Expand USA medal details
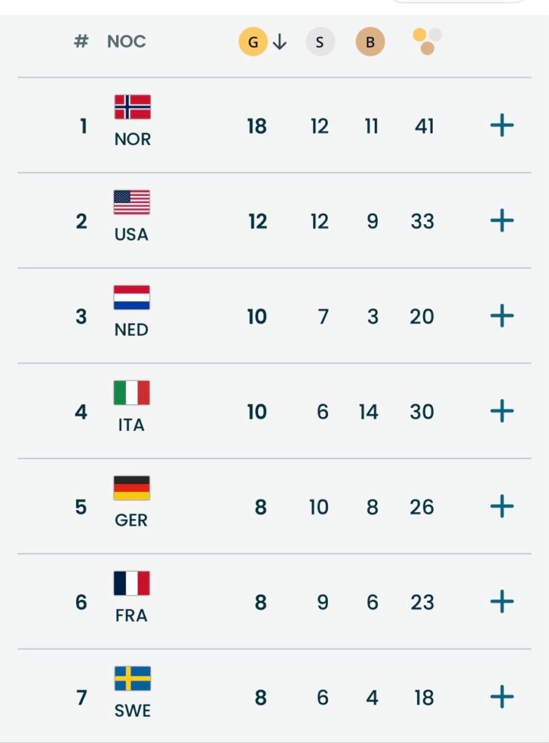The image size is (549, 743). [502, 221]
